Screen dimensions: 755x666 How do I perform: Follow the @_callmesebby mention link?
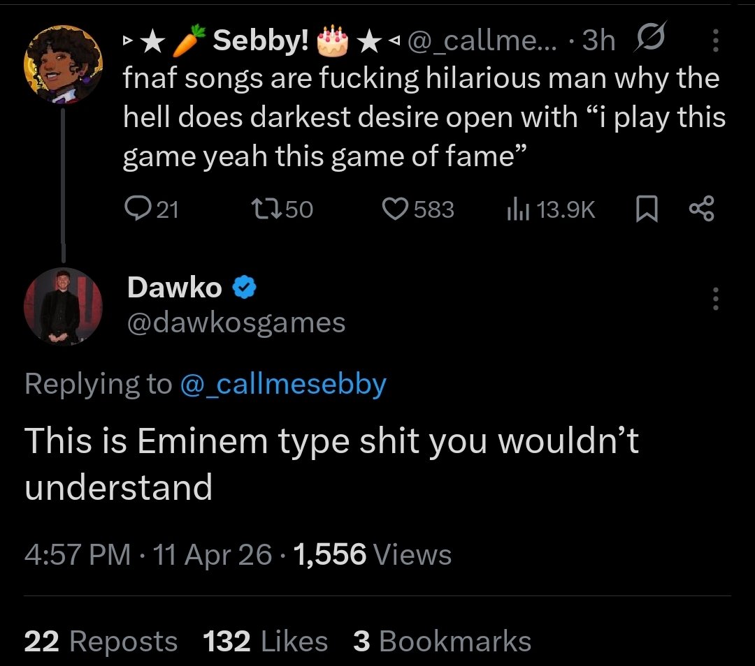coord(283,385)
